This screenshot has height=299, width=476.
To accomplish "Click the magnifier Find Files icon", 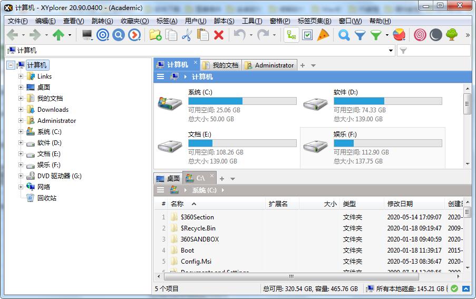I will point(344,35).
